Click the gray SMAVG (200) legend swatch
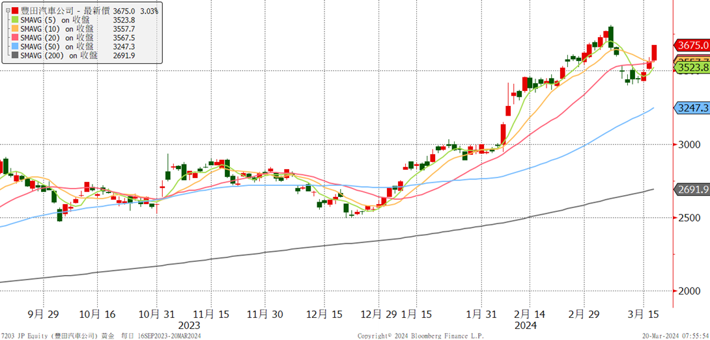The height and width of the screenshot is (340, 710). (16, 55)
